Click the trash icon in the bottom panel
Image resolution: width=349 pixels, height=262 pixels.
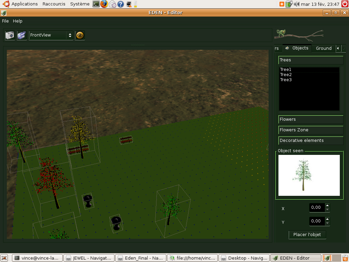pos(345,258)
